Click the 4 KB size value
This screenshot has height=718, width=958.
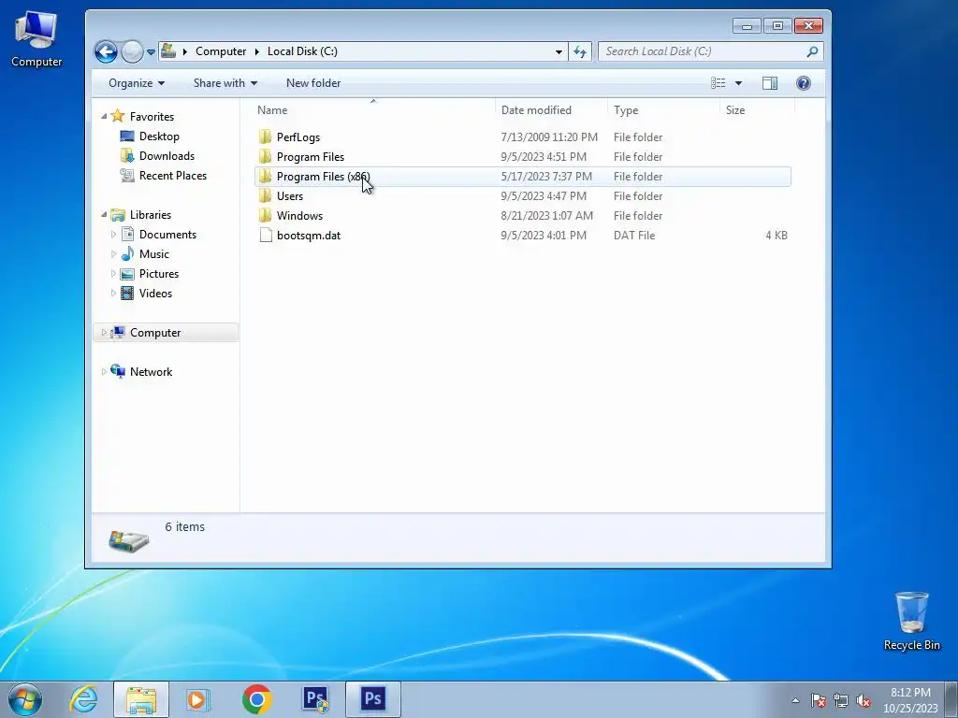(x=776, y=235)
